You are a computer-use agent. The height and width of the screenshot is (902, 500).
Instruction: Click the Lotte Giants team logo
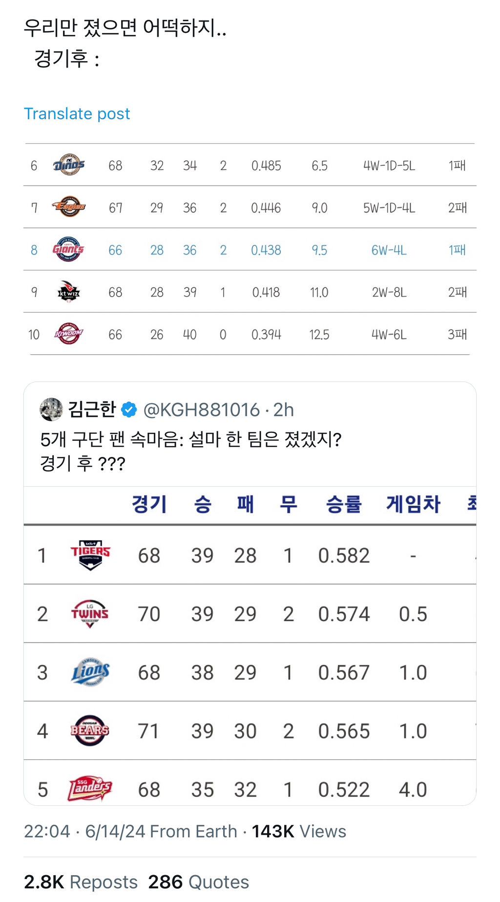pos(68,250)
